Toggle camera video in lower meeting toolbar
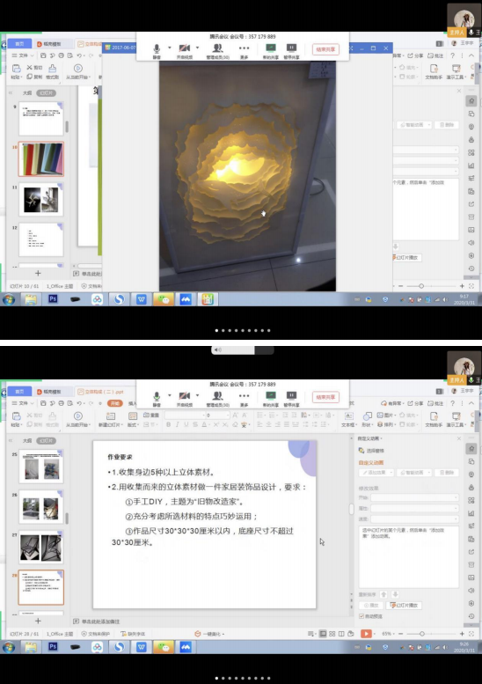 185,398
